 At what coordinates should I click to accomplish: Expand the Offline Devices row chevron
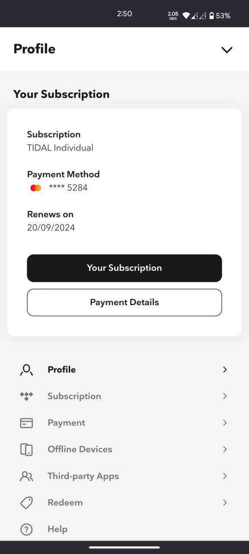pos(225,449)
